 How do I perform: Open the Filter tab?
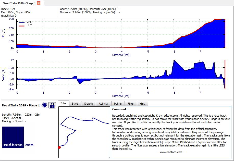pyautogui.click(x=131, y=104)
